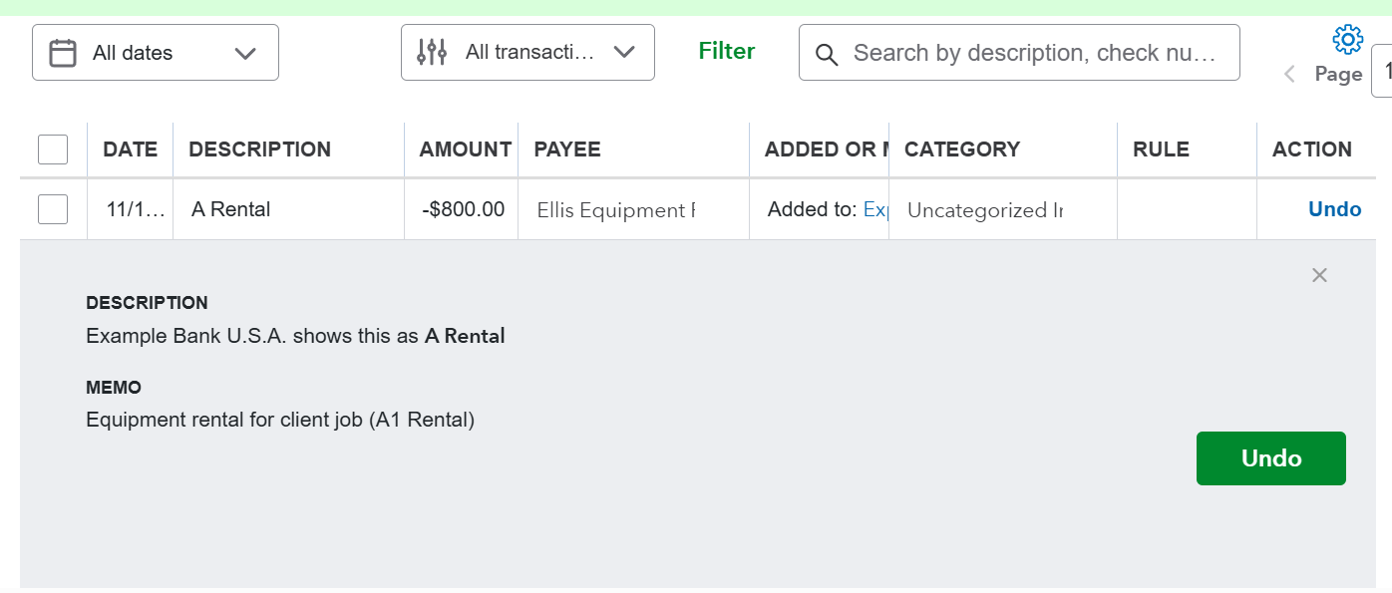The height and width of the screenshot is (593, 1392).
Task: Sort by the DESCRIPTION column header
Action: click(259, 149)
